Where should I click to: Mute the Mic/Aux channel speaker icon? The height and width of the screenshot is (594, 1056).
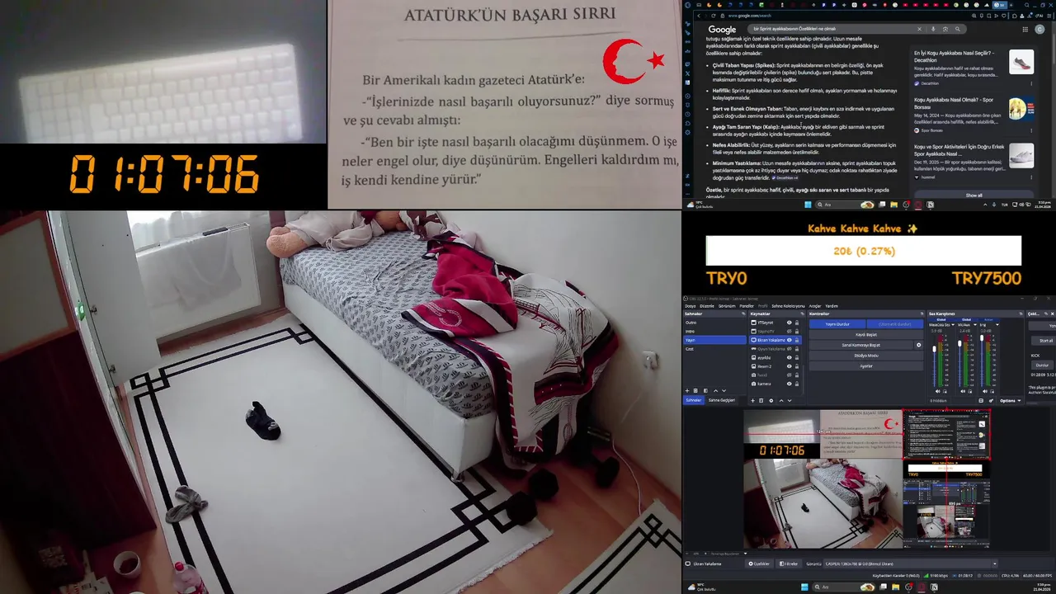(963, 391)
